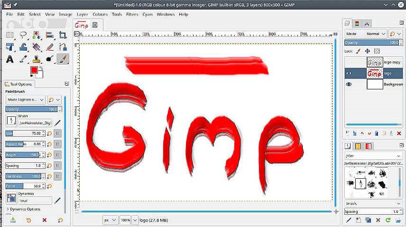406x227 pixels.
Task: Toggle link angle to brush default
Action: [57, 155]
